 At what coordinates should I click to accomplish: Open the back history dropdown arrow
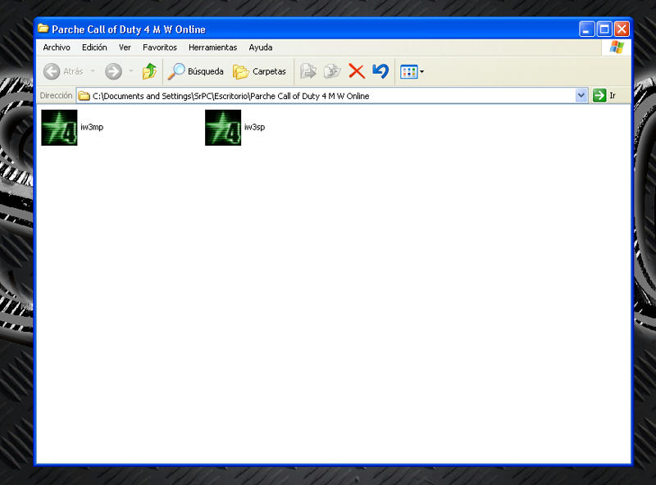[x=93, y=71]
